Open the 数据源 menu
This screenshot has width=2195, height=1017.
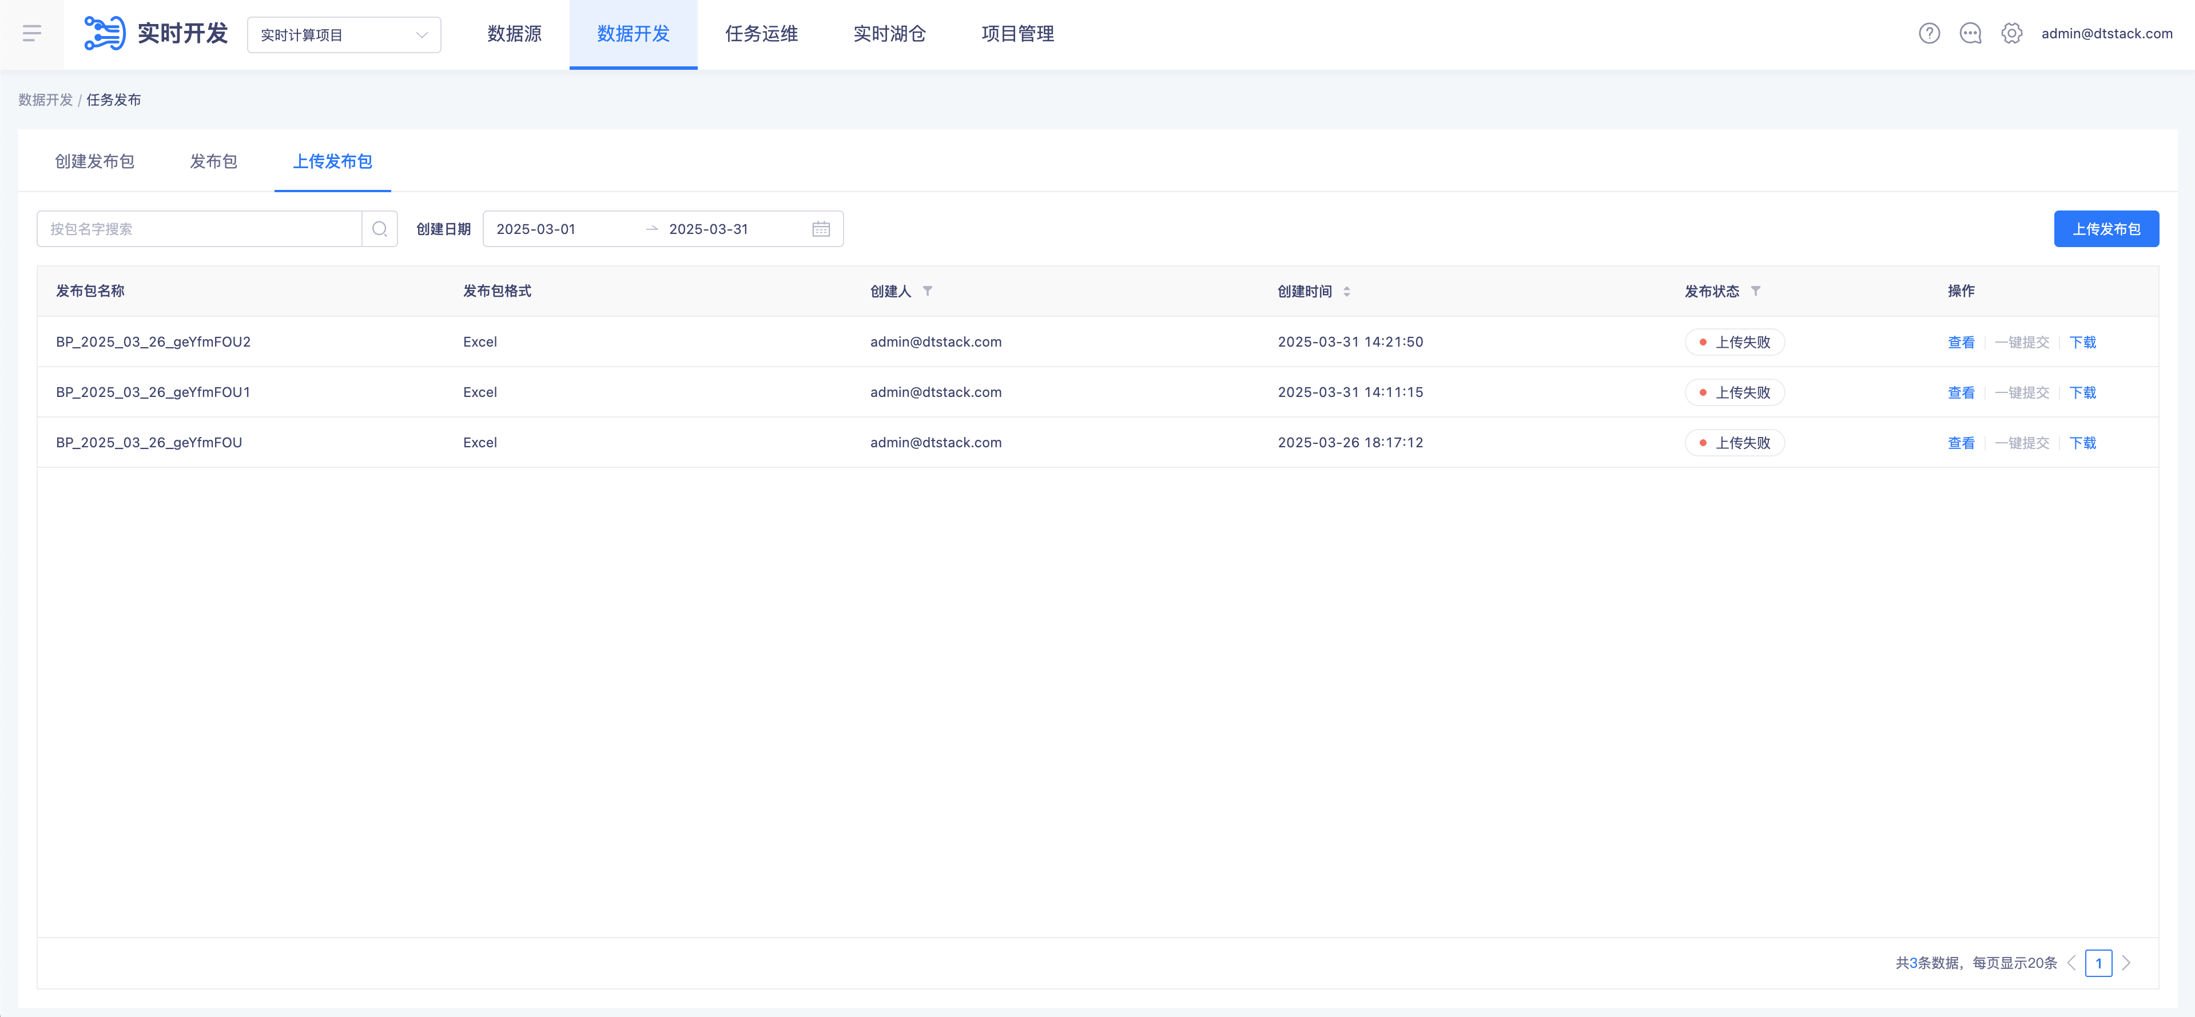[515, 34]
